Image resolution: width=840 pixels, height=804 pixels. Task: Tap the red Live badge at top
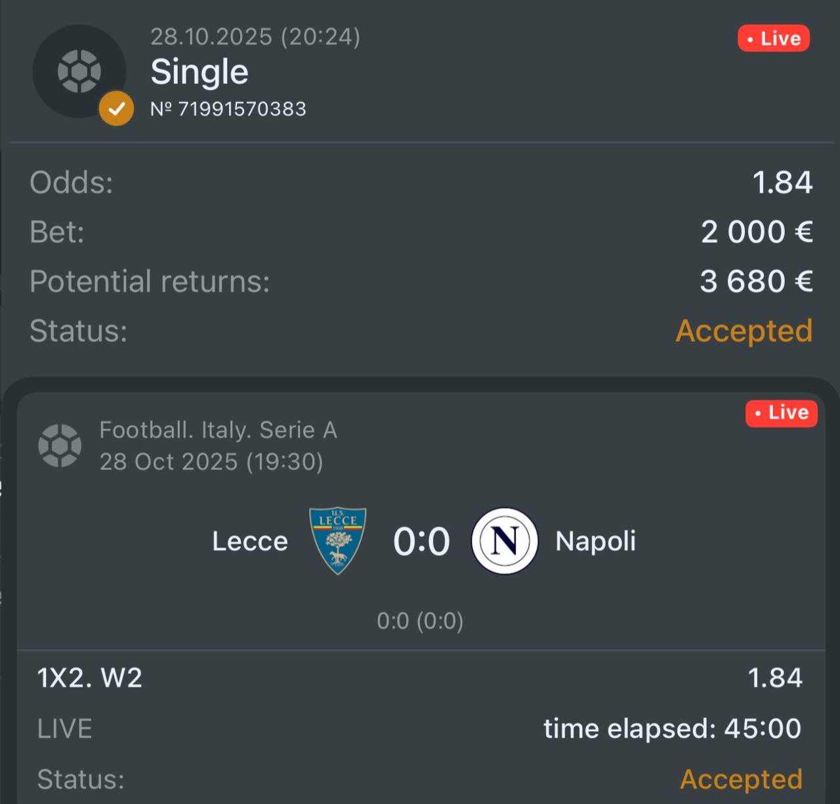pos(773,39)
